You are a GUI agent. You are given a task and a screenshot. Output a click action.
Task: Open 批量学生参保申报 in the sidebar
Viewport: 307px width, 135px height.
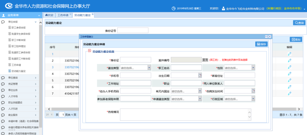pyautogui.click(x=21, y=34)
